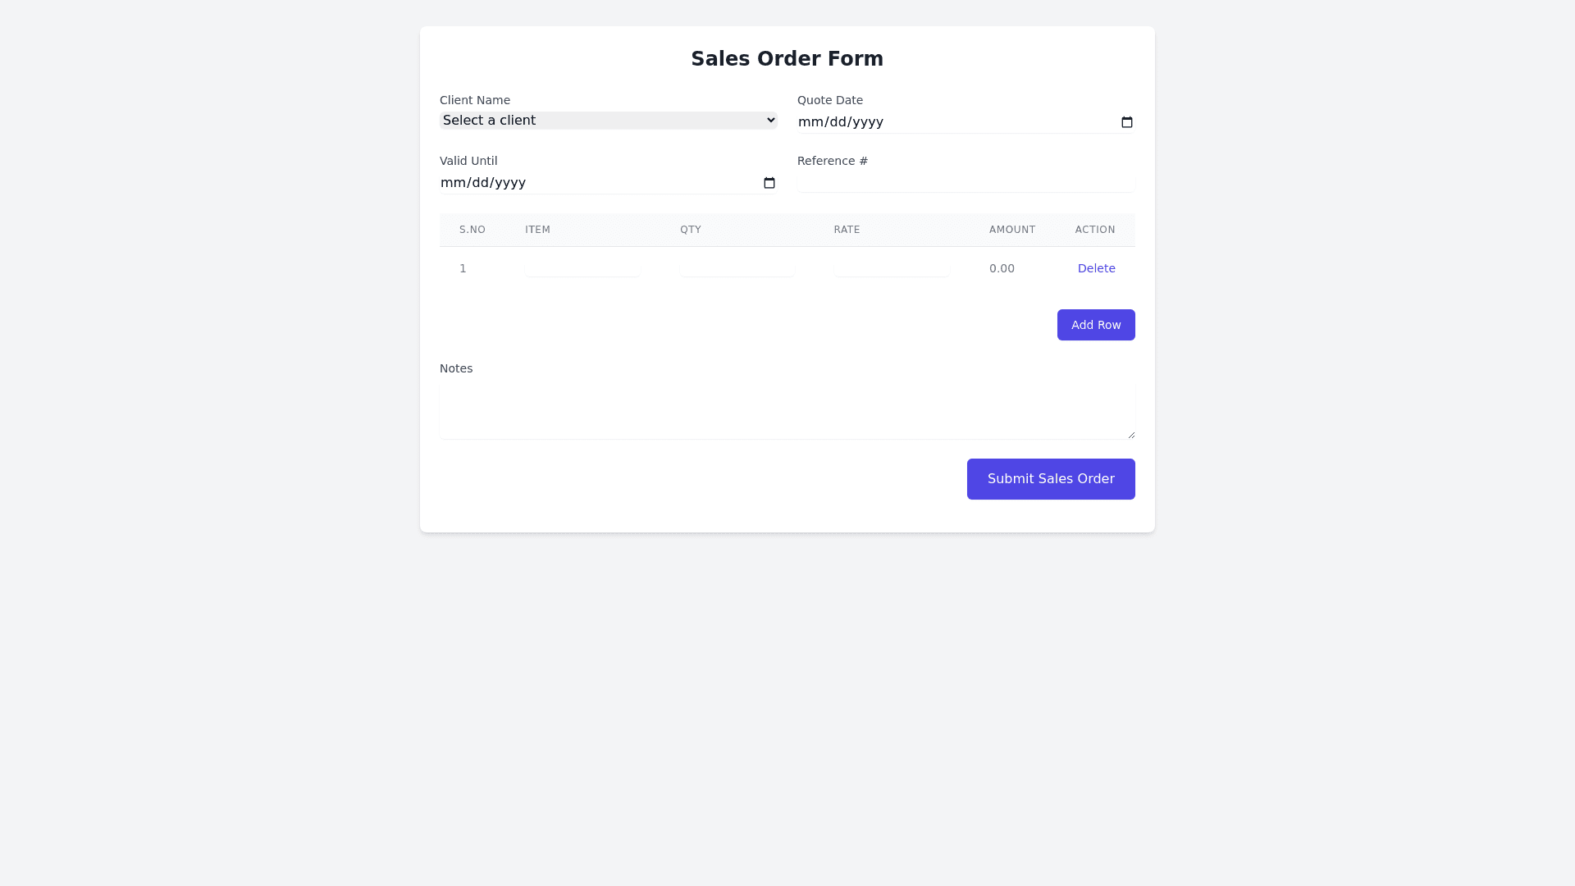The width and height of the screenshot is (1575, 886).
Task: Open the Valid Until calendar picker icon
Action: (769, 183)
